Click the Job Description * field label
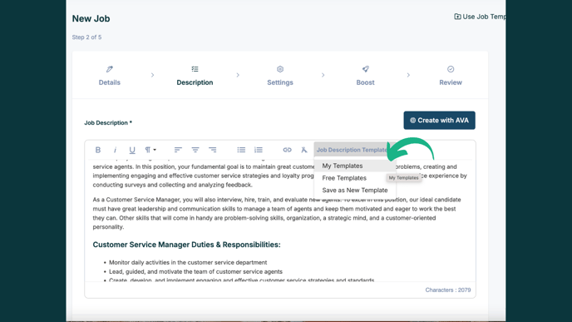 [x=108, y=122]
